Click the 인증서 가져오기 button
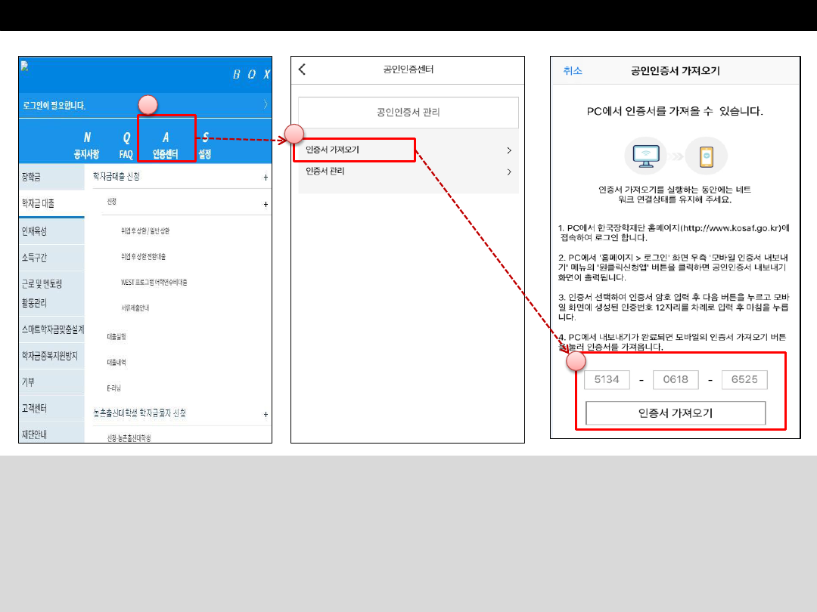817x612 pixels. 676,413
